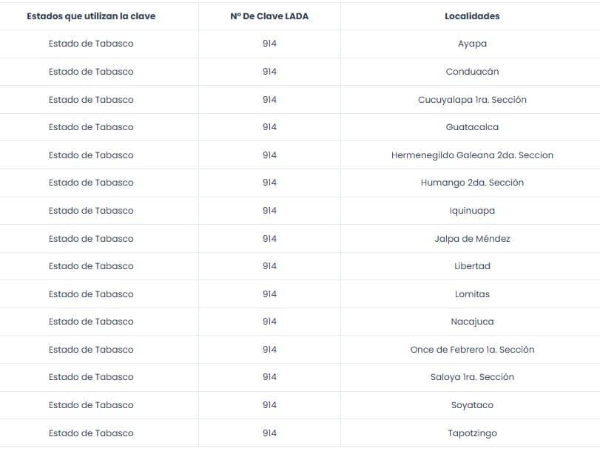This screenshot has height=451, width=600.
Task: Select the Ayapa locality cell
Action: coord(472,44)
